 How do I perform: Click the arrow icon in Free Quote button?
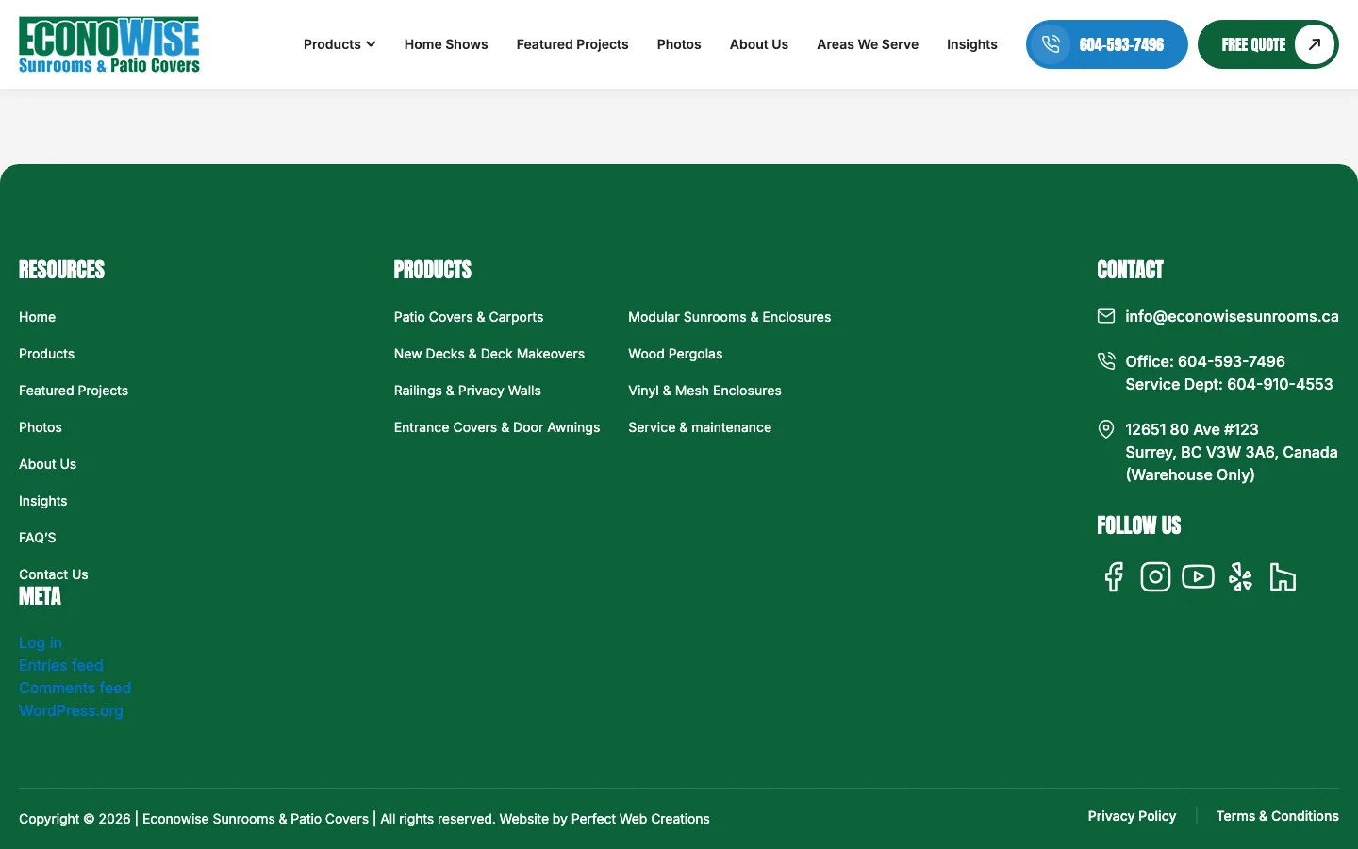coord(1315,44)
